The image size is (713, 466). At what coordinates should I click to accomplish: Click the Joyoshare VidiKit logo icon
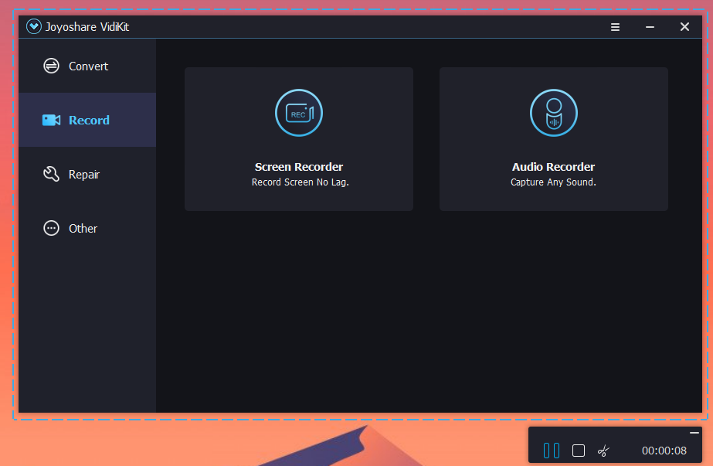point(34,27)
